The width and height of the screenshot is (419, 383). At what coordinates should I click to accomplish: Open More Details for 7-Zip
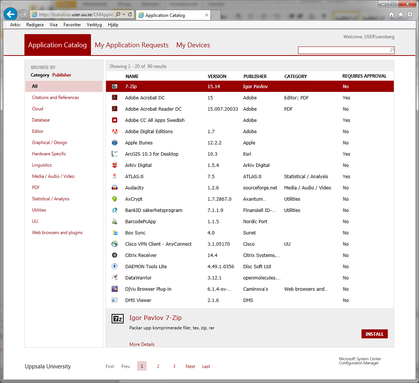pos(142,344)
